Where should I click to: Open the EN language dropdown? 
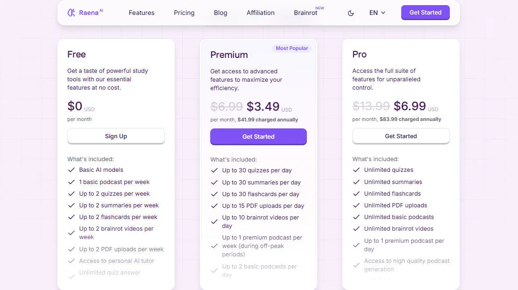[377, 13]
